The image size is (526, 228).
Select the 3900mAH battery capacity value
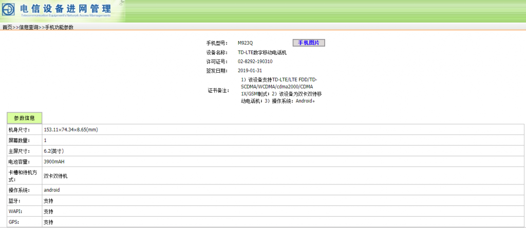pyautogui.click(x=54, y=162)
